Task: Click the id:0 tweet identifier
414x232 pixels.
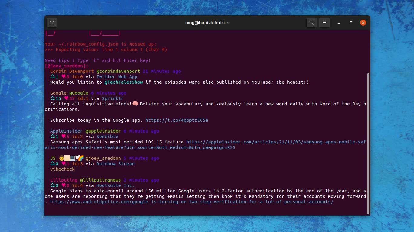Action: [x=77, y=77]
